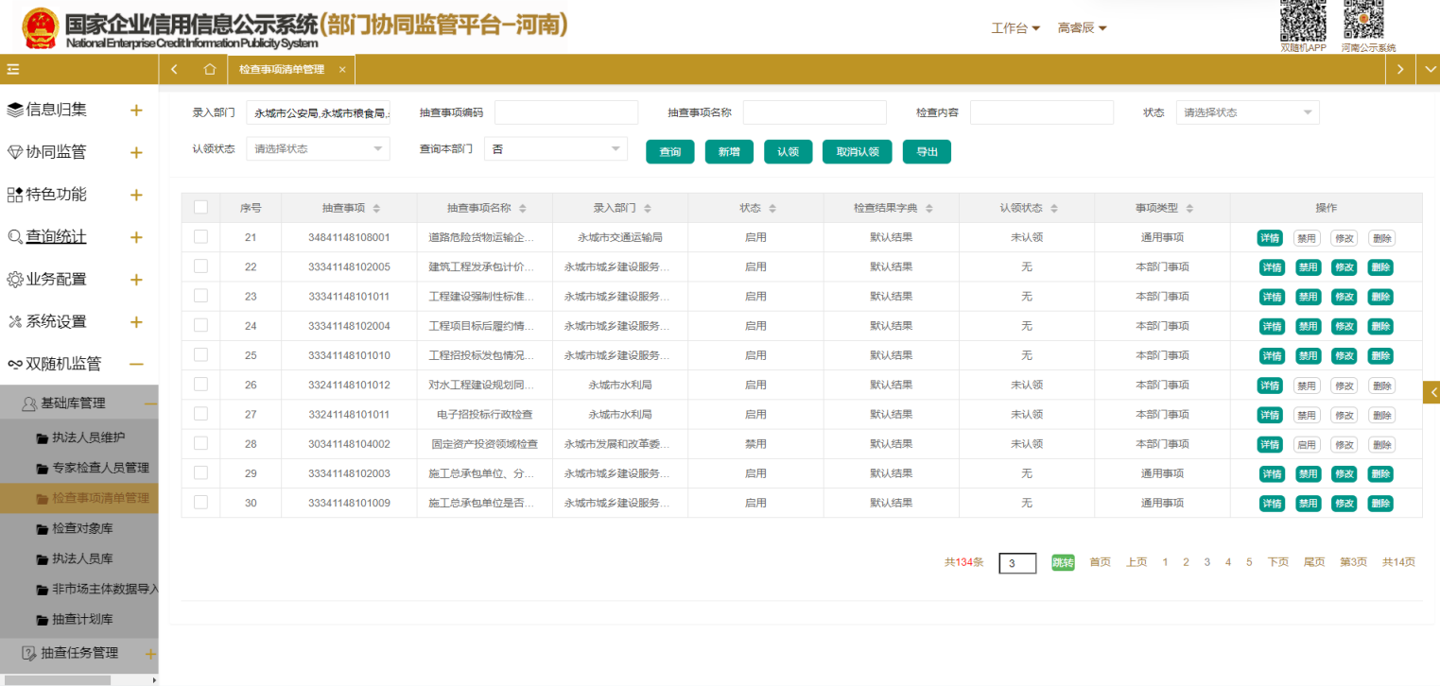
Task: Select the checkbox for row 21
Action: (x=200, y=237)
